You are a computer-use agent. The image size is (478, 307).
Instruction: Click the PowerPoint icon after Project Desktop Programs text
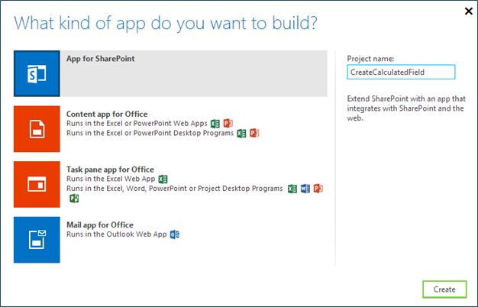click(318, 189)
